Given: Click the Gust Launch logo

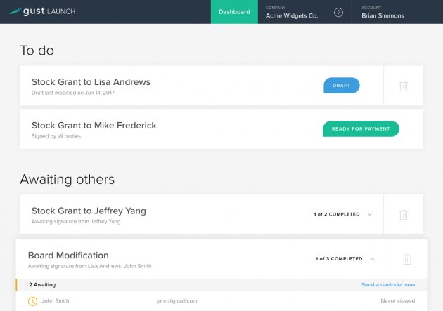Looking at the screenshot, I should pos(42,11).
